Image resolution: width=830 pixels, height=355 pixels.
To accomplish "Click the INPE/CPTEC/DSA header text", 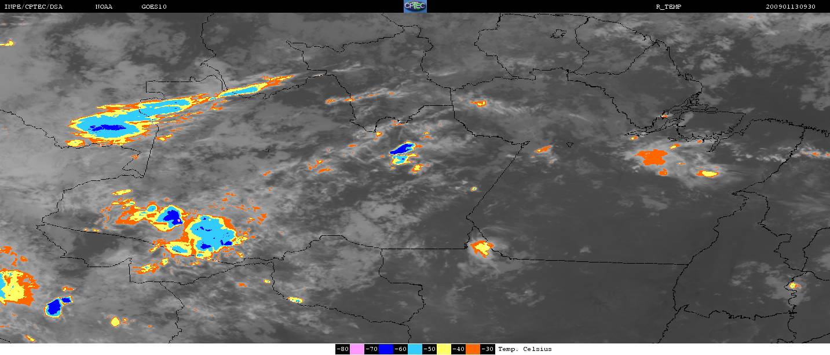I will coord(33,7).
